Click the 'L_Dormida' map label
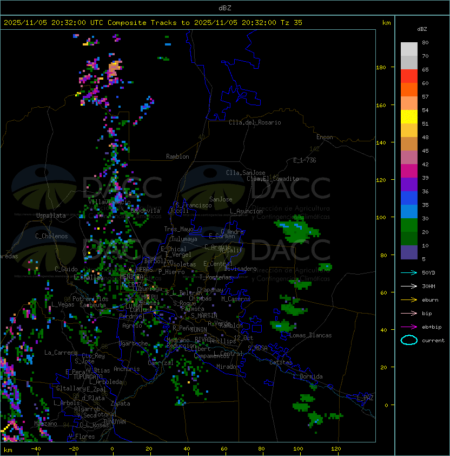This screenshot has height=456, width=450. click(x=308, y=376)
